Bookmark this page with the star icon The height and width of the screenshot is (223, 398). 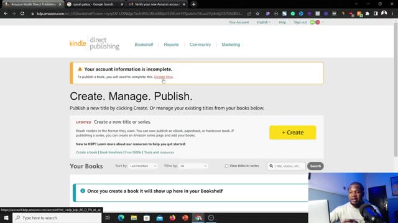[x=257, y=14]
